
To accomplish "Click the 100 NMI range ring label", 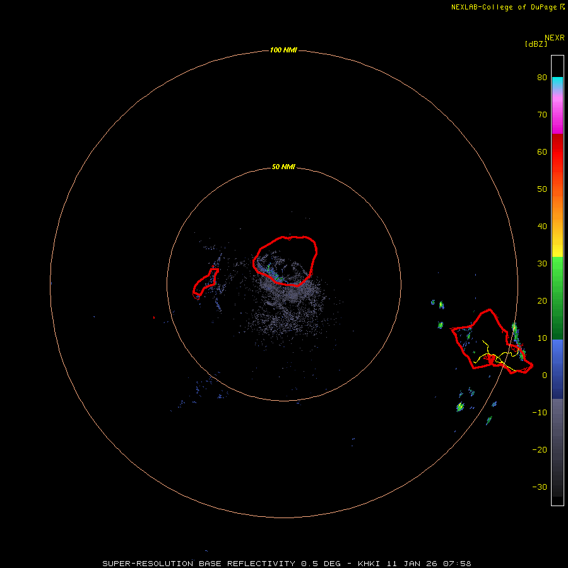I will [283, 50].
